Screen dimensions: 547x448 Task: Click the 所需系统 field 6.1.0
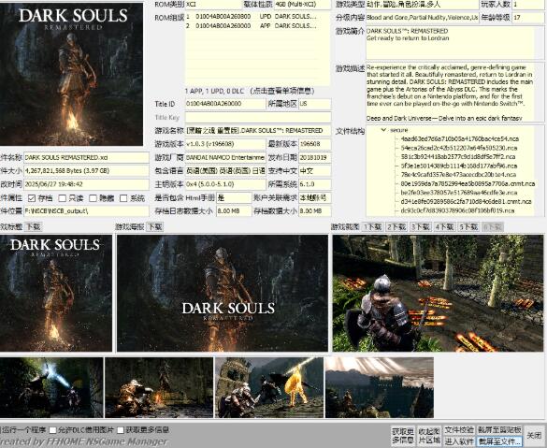click(315, 184)
